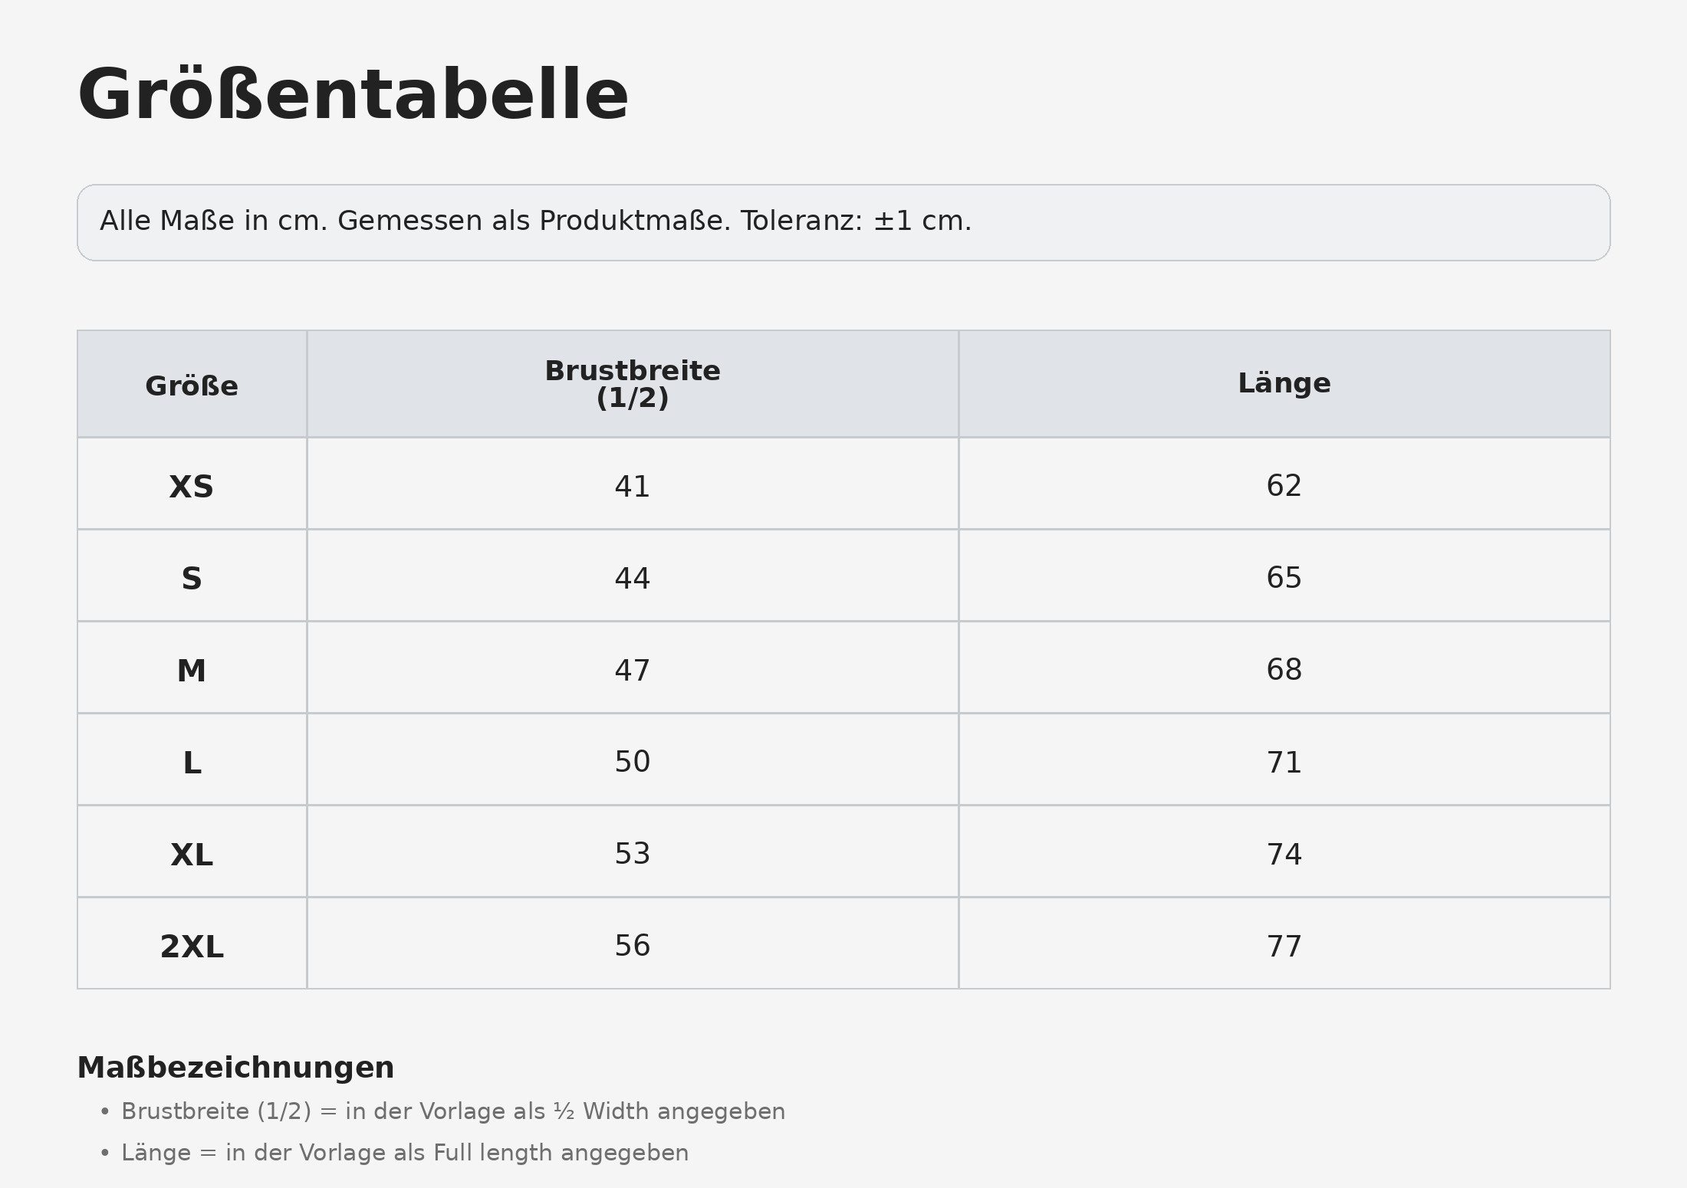This screenshot has height=1188, width=1687.
Task: Select the M size row label
Action: pos(192,671)
